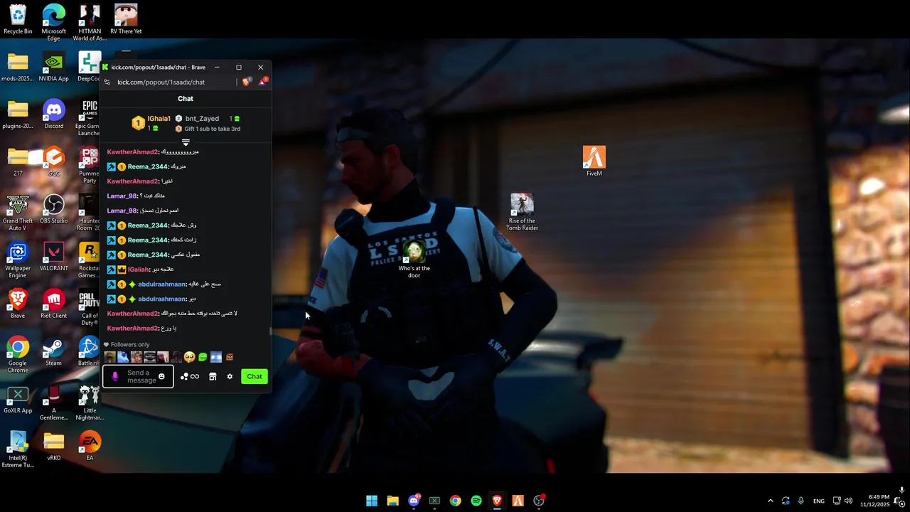910x512 pixels.
Task: Open Recycle Bin
Action: (x=18, y=18)
